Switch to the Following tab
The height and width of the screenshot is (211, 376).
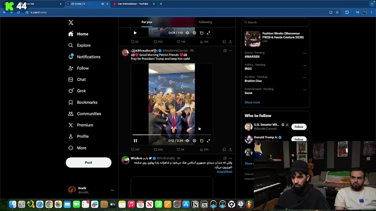pos(205,22)
